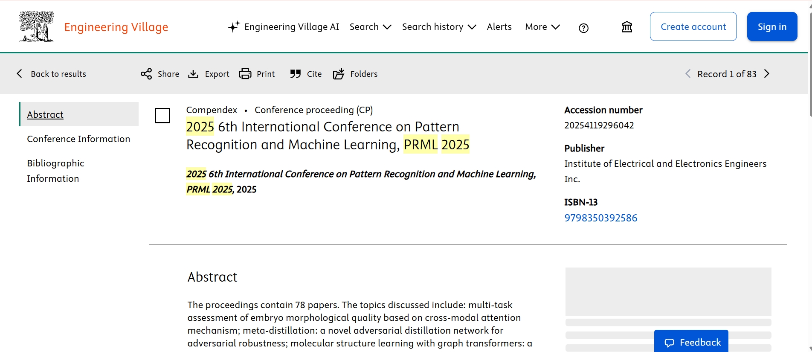This screenshot has height=352, width=812.
Task: Open the Folders icon
Action: 339,74
